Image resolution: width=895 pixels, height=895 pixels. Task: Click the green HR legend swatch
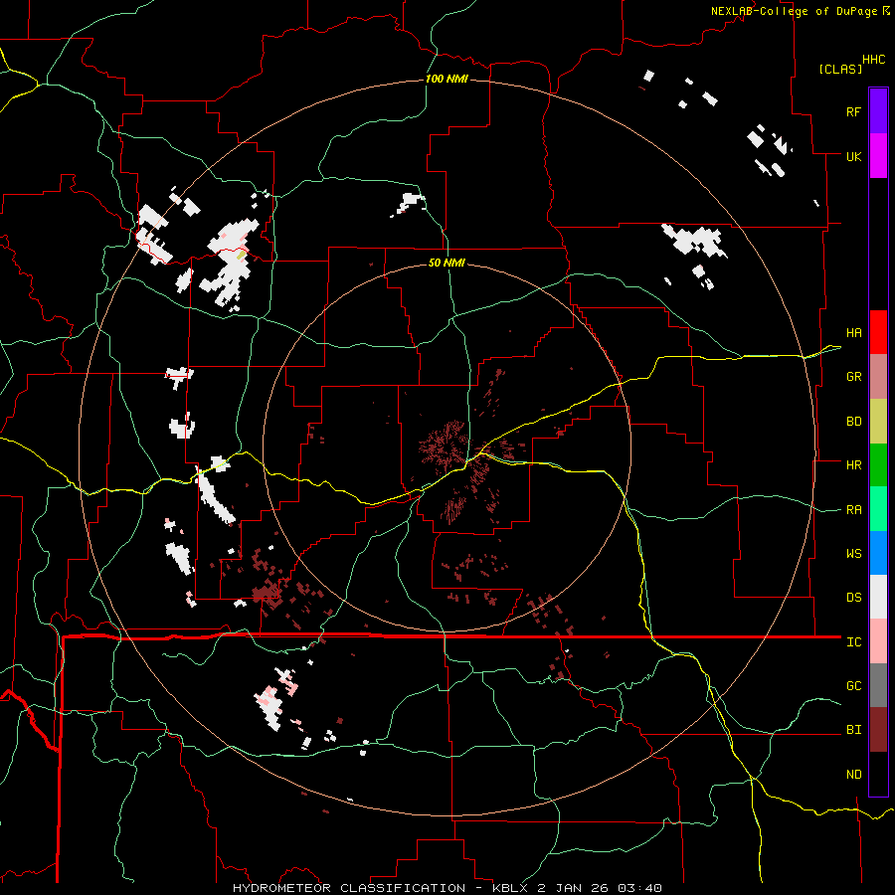coord(878,465)
